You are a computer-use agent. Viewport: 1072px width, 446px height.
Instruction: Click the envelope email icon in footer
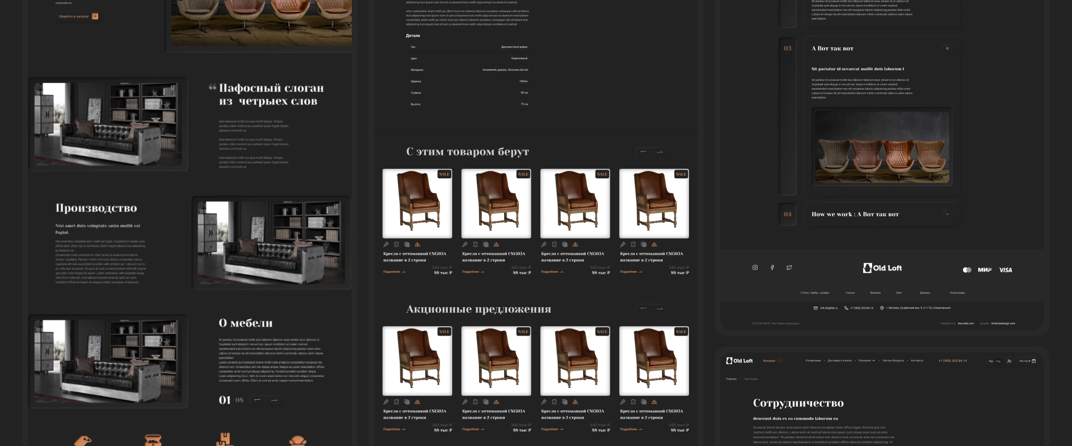[x=816, y=308]
